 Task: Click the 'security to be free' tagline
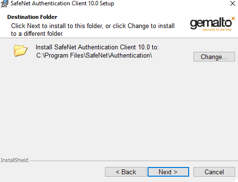[x=217, y=30]
